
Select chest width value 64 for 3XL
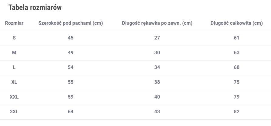[70, 112]
